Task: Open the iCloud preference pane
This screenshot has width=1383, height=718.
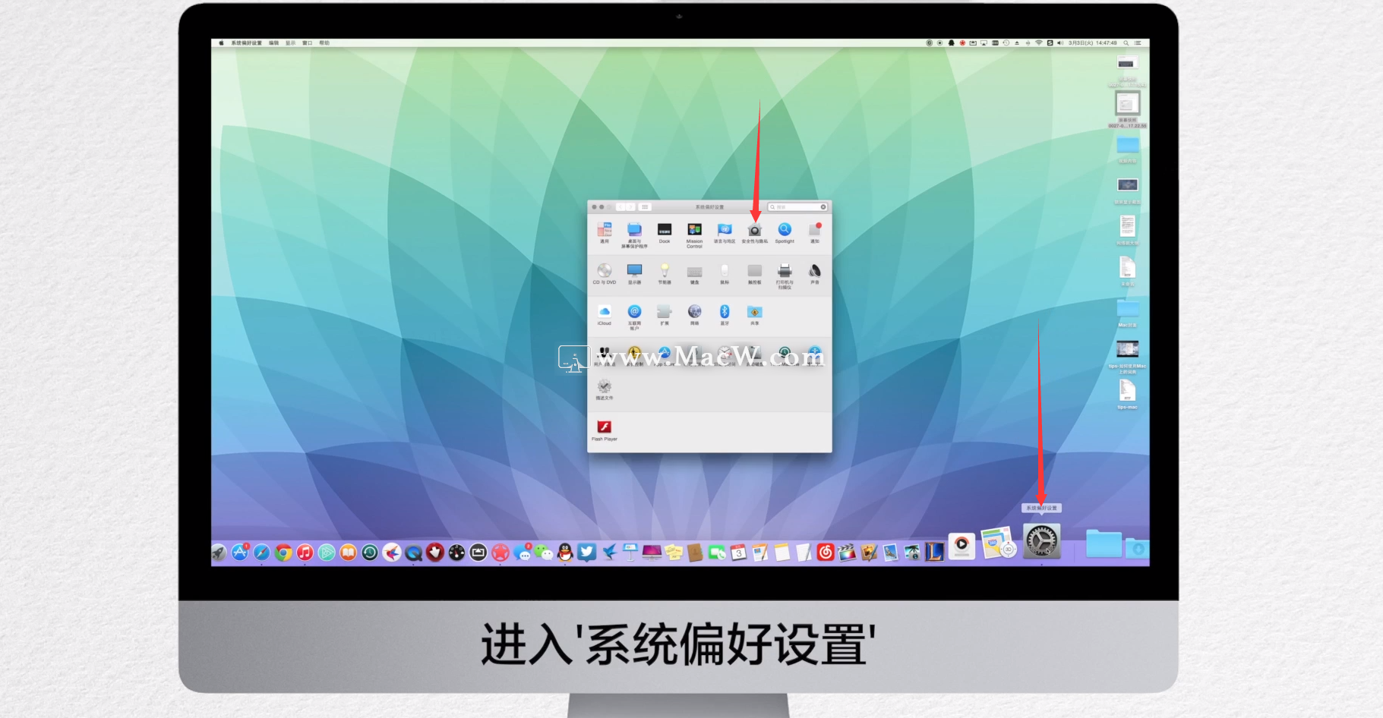Action: point(605,314)
